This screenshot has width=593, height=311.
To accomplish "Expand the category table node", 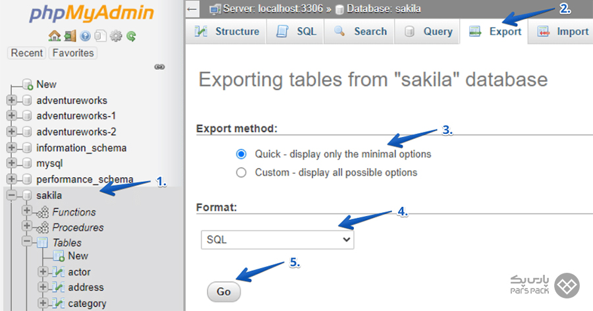I will [43, 303].
